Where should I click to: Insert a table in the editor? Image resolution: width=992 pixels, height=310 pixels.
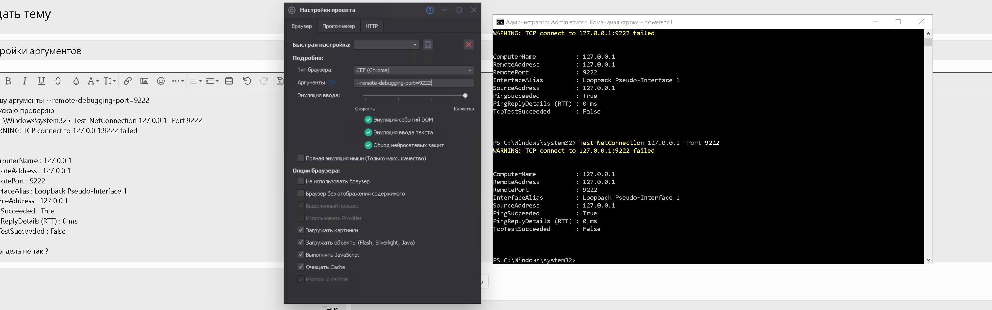[229, 81]
